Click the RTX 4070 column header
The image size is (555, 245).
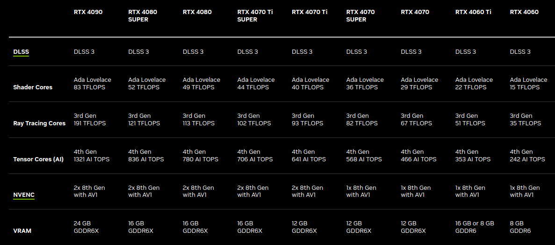pyautogui.click(x=415, y=12)
